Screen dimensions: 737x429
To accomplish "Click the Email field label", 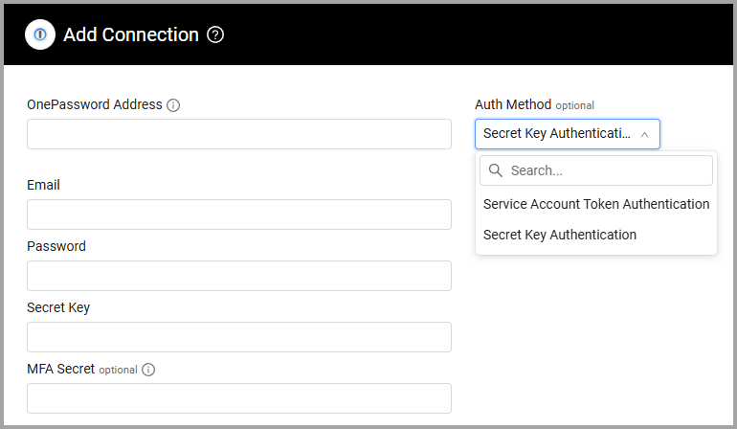I will pyautogui.click(x=43, y=185).
